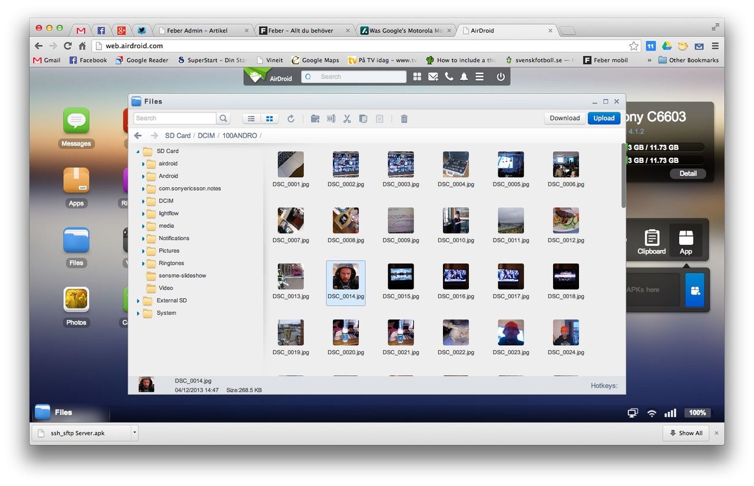Select the Clipboard tab in toolbox
754x486 pixels.
(652, 241)
